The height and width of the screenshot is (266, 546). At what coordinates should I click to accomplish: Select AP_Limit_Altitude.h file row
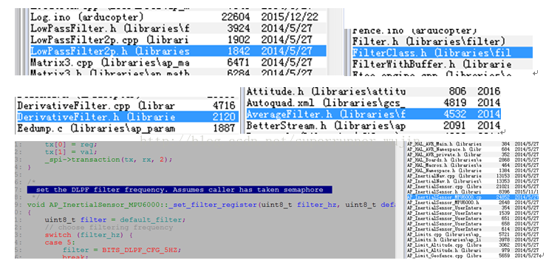[473, 250]
